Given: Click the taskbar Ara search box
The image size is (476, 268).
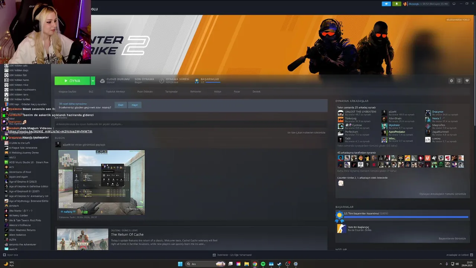Looking at the screenshot, I should (206, 264).
